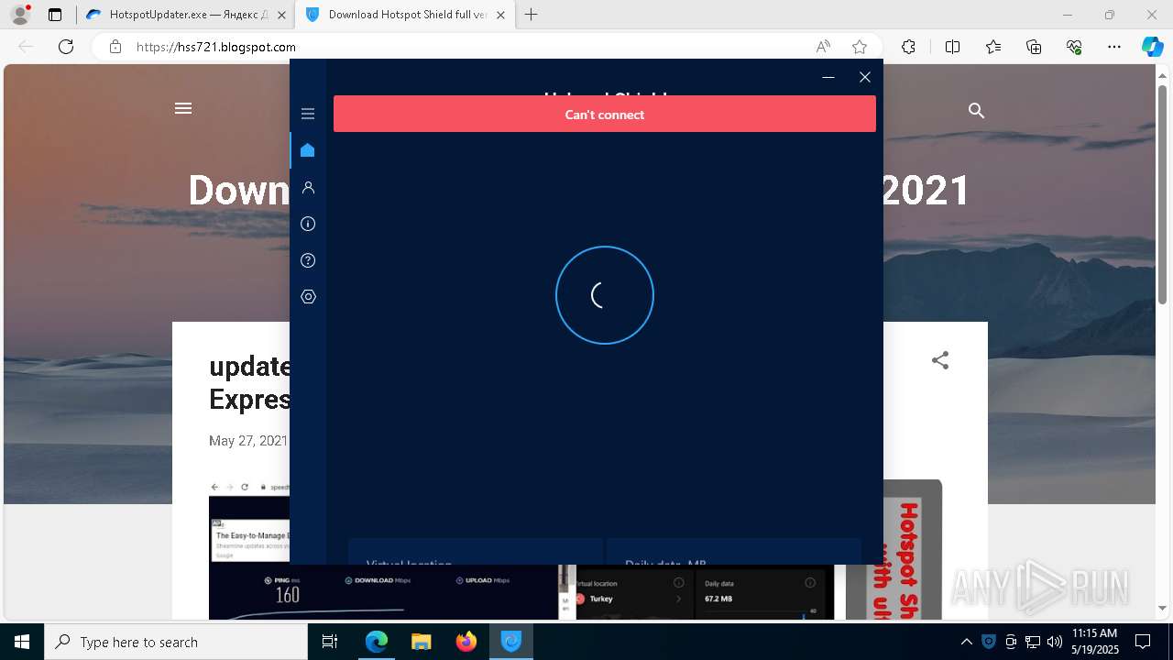This screenshot has width=1173, height=660.
Task: Click the Read aloud icon in address bar
Action: point(823,47)
